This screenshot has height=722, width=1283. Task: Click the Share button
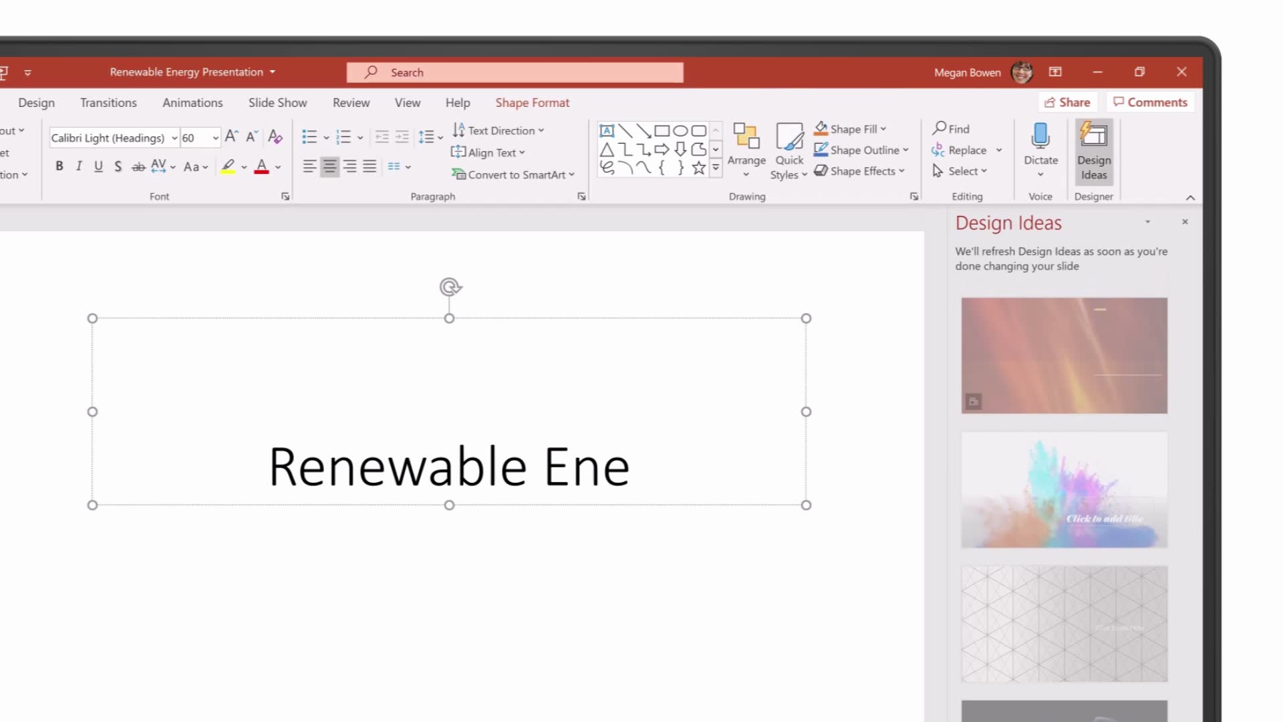click(1068, 102)
